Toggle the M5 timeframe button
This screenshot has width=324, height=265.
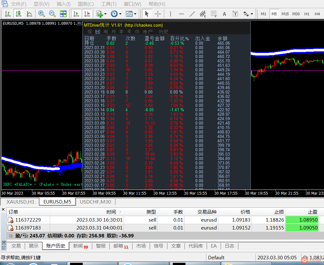(x=274, y=14)
